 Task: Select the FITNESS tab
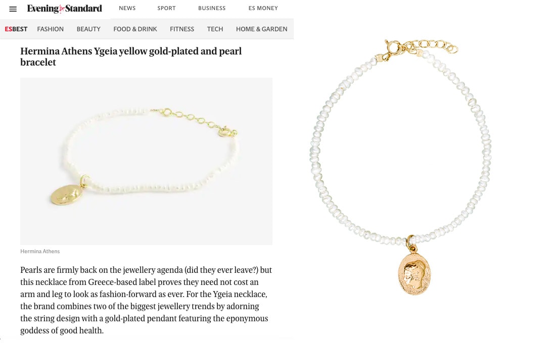182,29
